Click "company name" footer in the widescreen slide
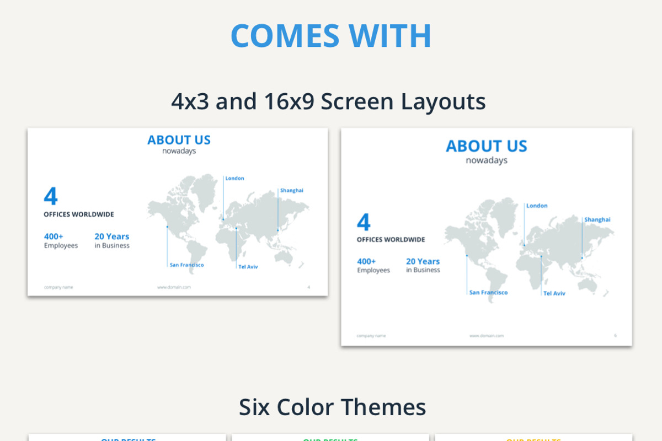 click(x=58, y=287)
